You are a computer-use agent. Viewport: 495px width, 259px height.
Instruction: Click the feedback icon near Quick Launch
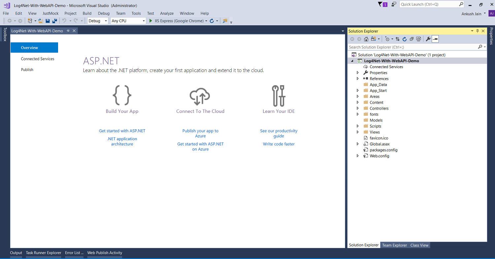pyautogui.click(x=394, y=4)
